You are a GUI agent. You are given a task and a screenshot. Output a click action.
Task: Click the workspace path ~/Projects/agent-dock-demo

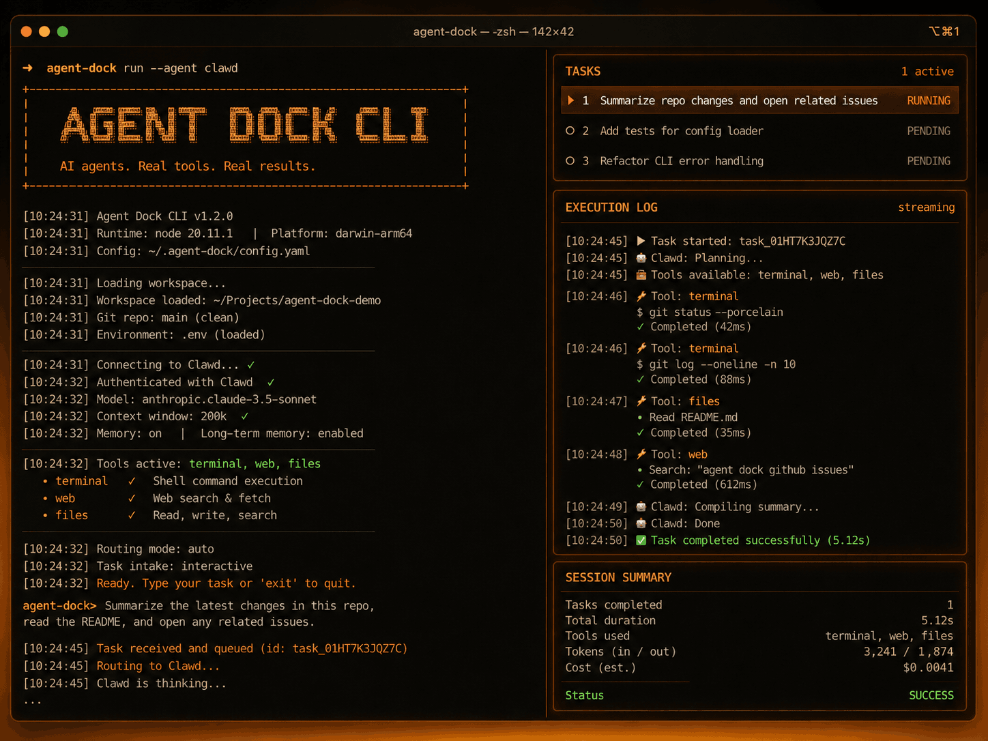coord(297,300)
